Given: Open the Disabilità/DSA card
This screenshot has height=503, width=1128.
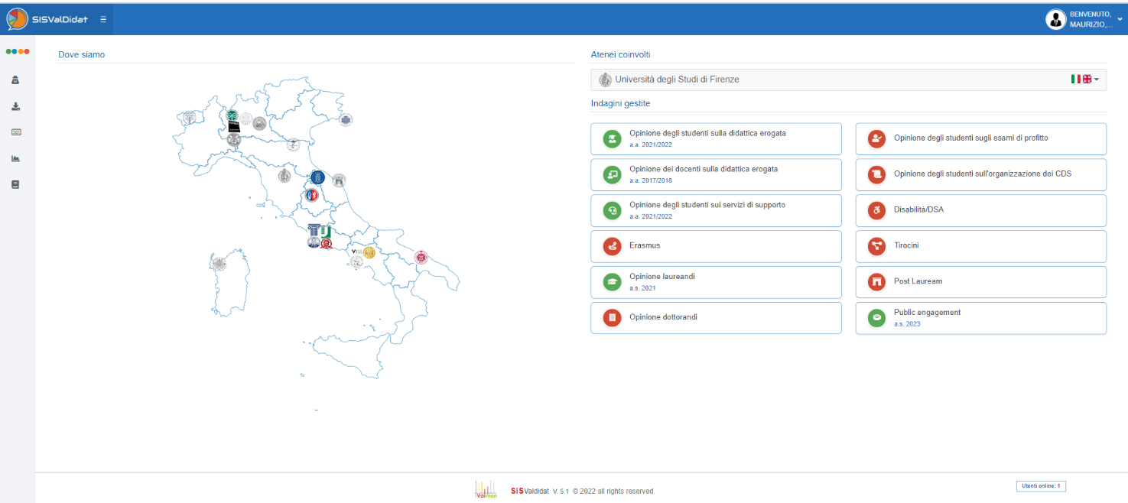Looking at the screenshot, I should tap(980, 210).
